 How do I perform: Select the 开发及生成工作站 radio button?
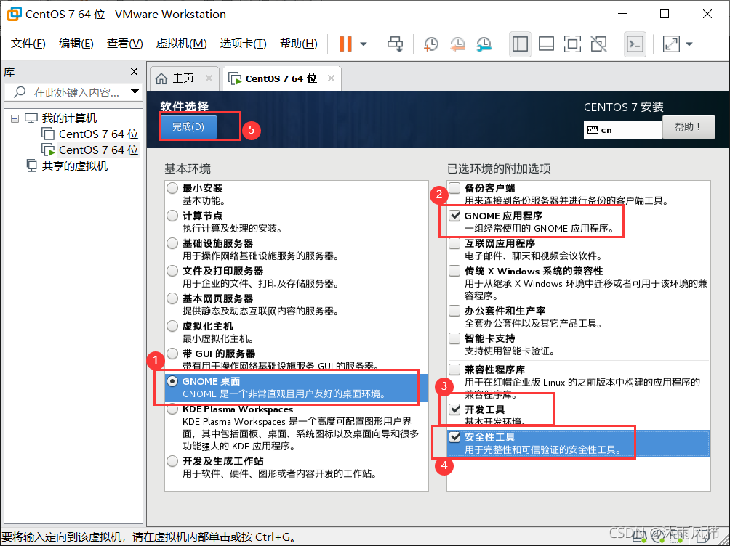[172, 461]
